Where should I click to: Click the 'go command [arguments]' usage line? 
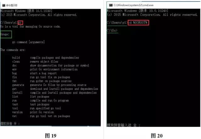28,42
